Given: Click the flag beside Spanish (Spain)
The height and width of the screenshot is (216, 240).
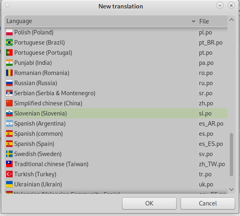Looking at the screenshot, I should [x=9, y=144].
